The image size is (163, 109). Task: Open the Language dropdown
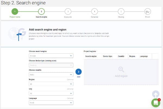coord(51,103)
